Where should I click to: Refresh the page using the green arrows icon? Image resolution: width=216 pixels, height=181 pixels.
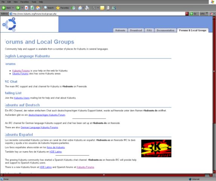click(x=32, y=8)
